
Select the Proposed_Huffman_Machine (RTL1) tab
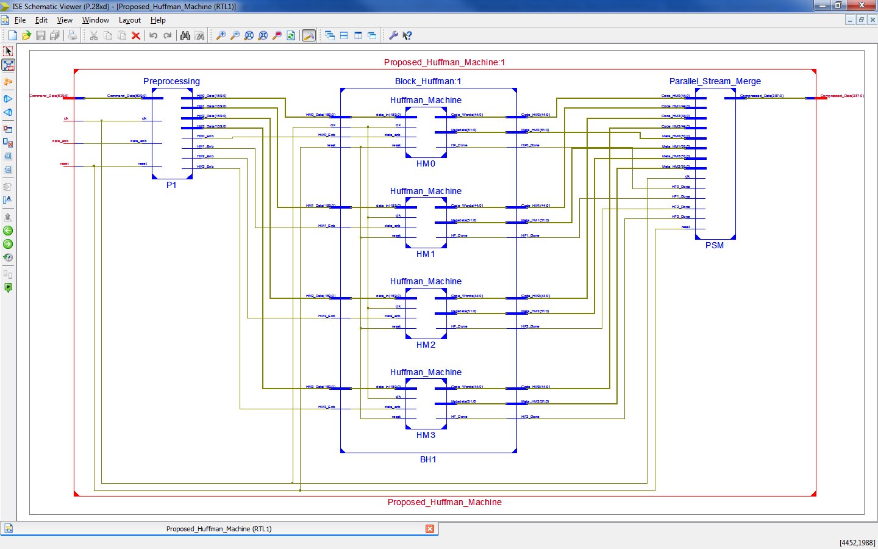coord(219,529)
